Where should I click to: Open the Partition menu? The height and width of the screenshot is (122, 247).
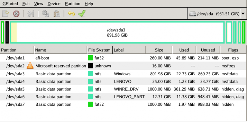coord(73,4)
